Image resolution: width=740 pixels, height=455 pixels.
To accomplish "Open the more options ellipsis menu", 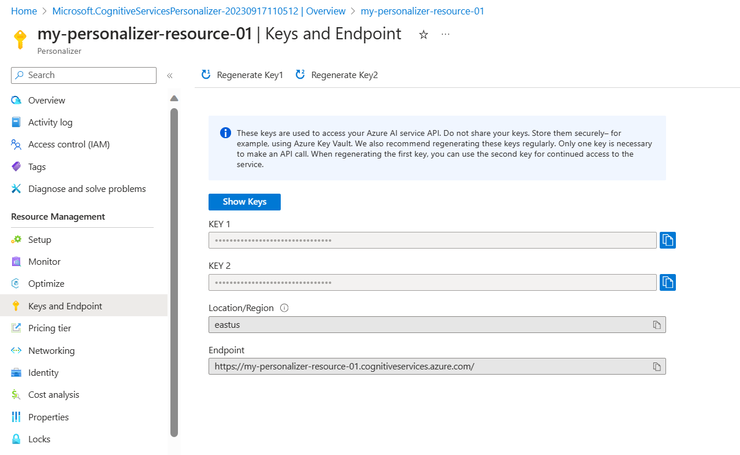I will tap(445, 34).
